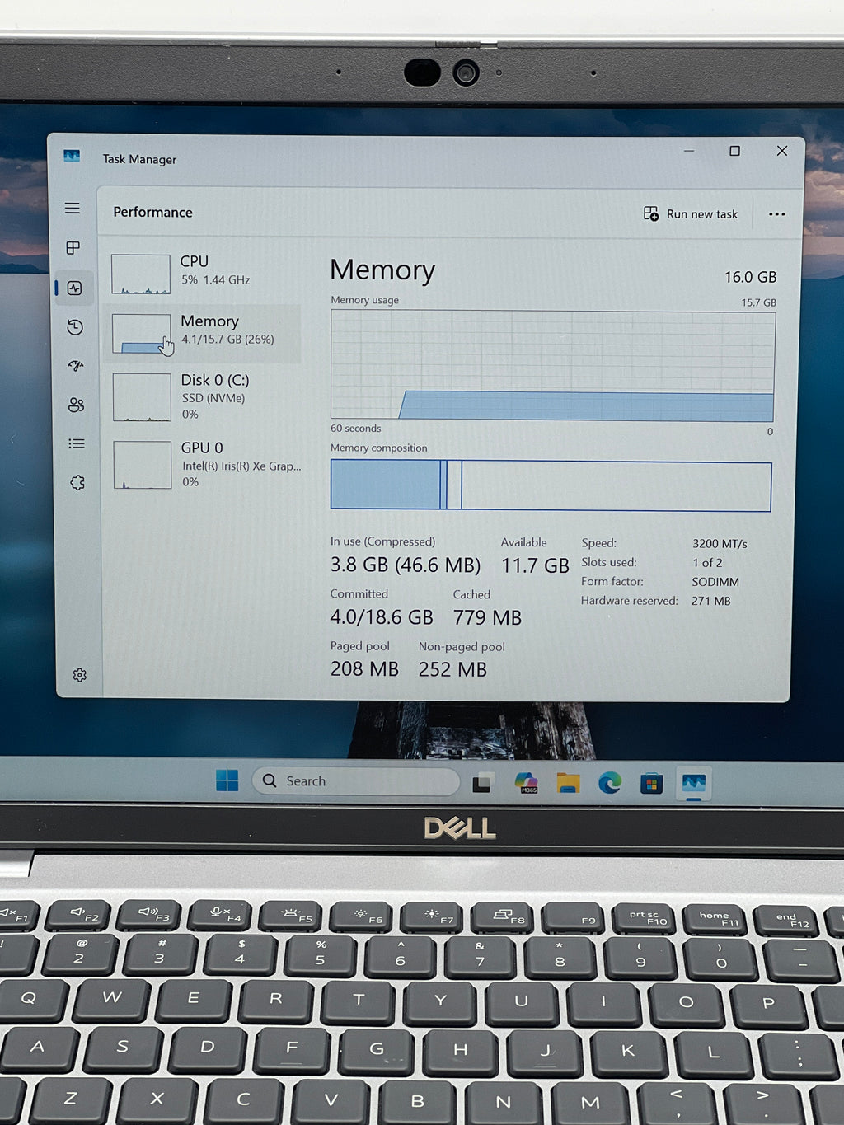Click the Speed value 3200 MT/s

tap(720, 544)
